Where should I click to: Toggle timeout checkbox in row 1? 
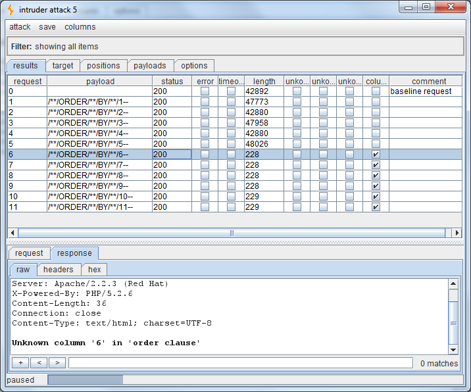click(231, 101)
